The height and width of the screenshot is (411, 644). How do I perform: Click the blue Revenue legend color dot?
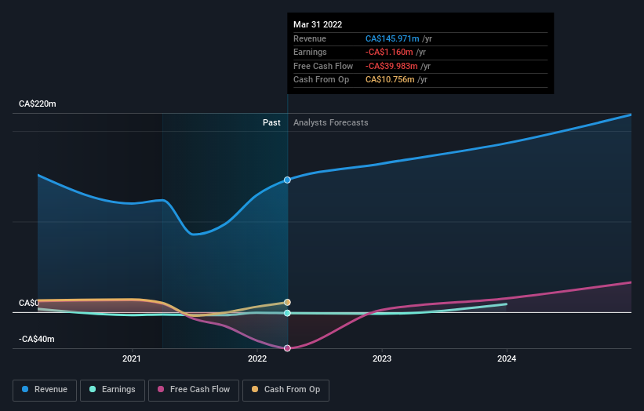pyautogui.click(x=25, y=389)
